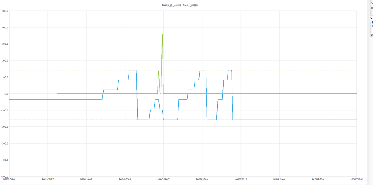
Task: Click the 12403129.6 x-axis label
Action: coord(318,179)
